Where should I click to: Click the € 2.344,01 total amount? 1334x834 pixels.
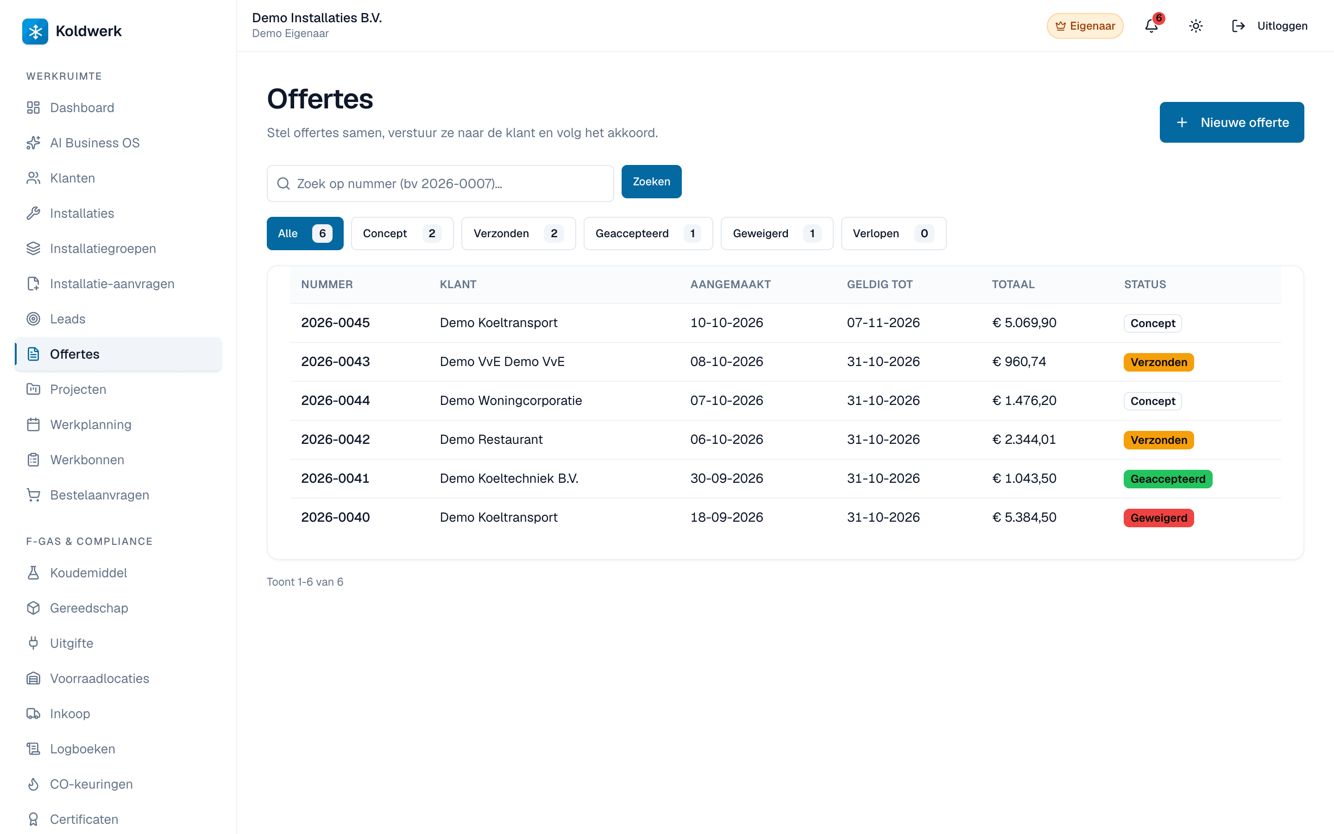[1024, 440]
